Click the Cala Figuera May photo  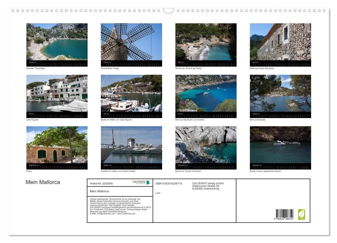(57, 93)
